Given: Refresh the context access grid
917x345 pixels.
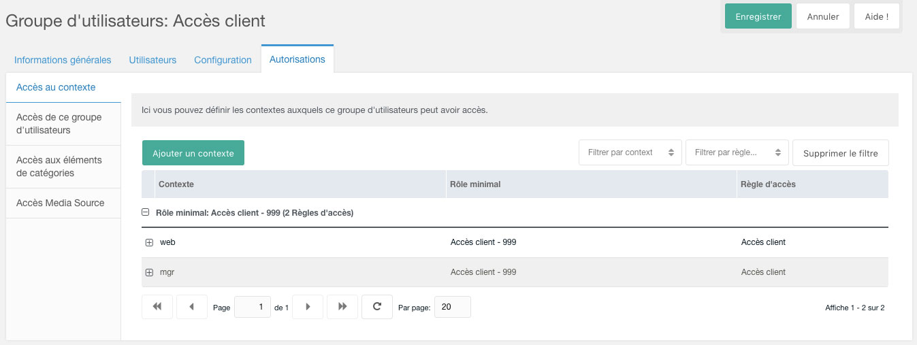Looking at the screenshot, I should (x=377, y=307).
